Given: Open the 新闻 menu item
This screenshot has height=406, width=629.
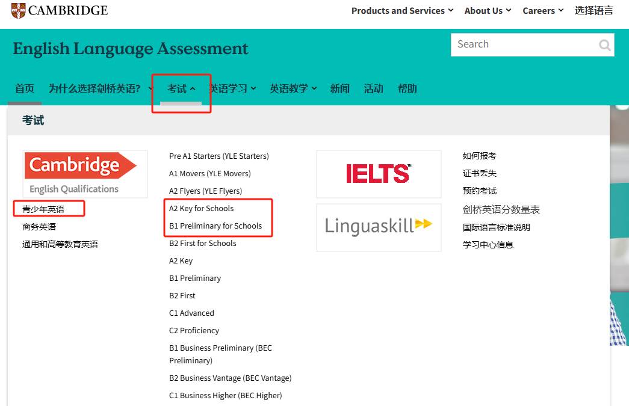Looking at the screenshot, I should pos(339,88).
